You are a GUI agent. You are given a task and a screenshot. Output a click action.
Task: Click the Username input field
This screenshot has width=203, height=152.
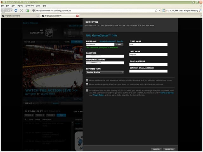pos(100,44)
